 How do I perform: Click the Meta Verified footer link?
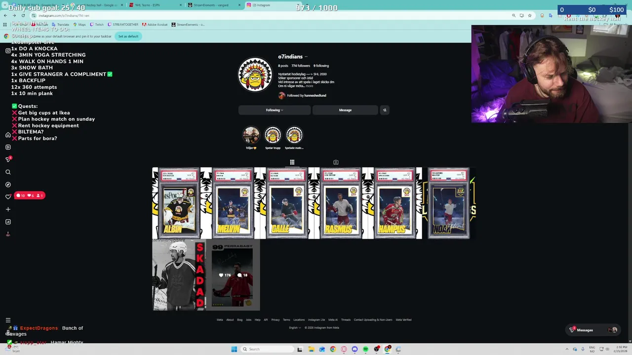pyautogui.click(x=403, y=319)
